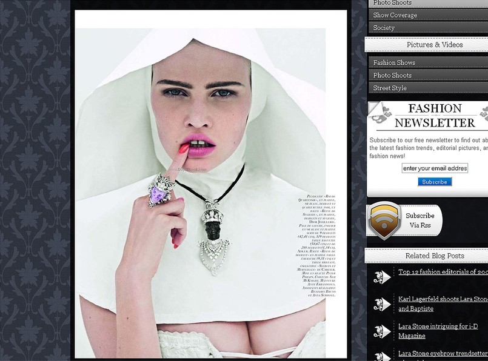
Task: Open the Show Coverage menu item
Action: 428,15
